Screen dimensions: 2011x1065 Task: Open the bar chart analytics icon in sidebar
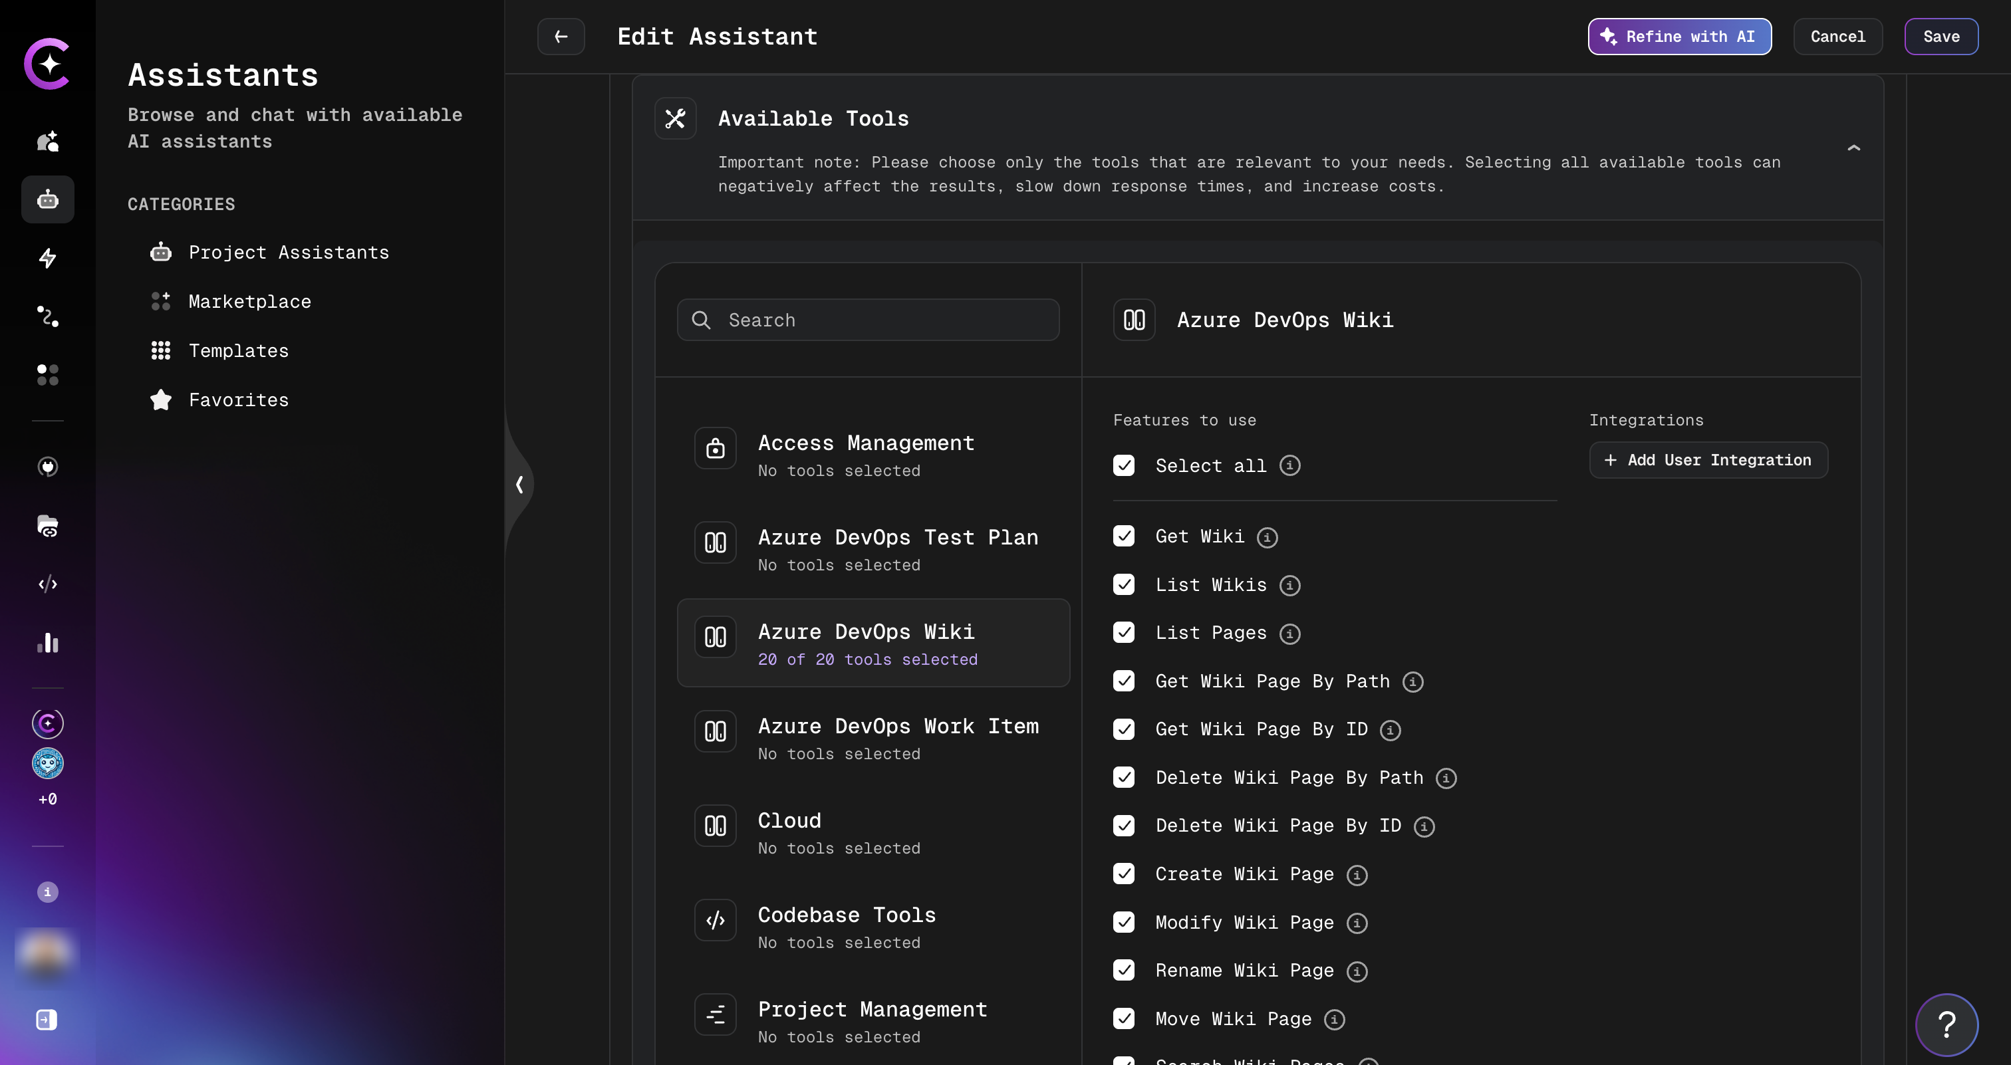(x=48, y=643)
